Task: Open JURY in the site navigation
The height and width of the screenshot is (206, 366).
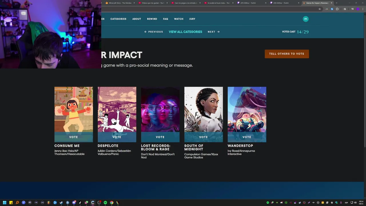Action: [192, 19]
